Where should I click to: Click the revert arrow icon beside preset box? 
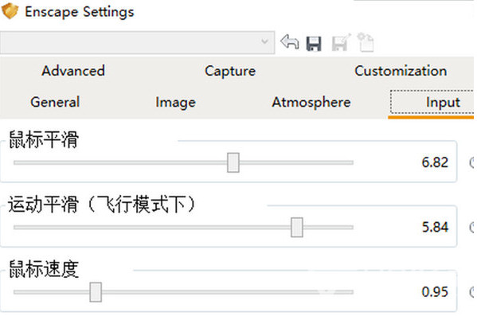[290, 42]
